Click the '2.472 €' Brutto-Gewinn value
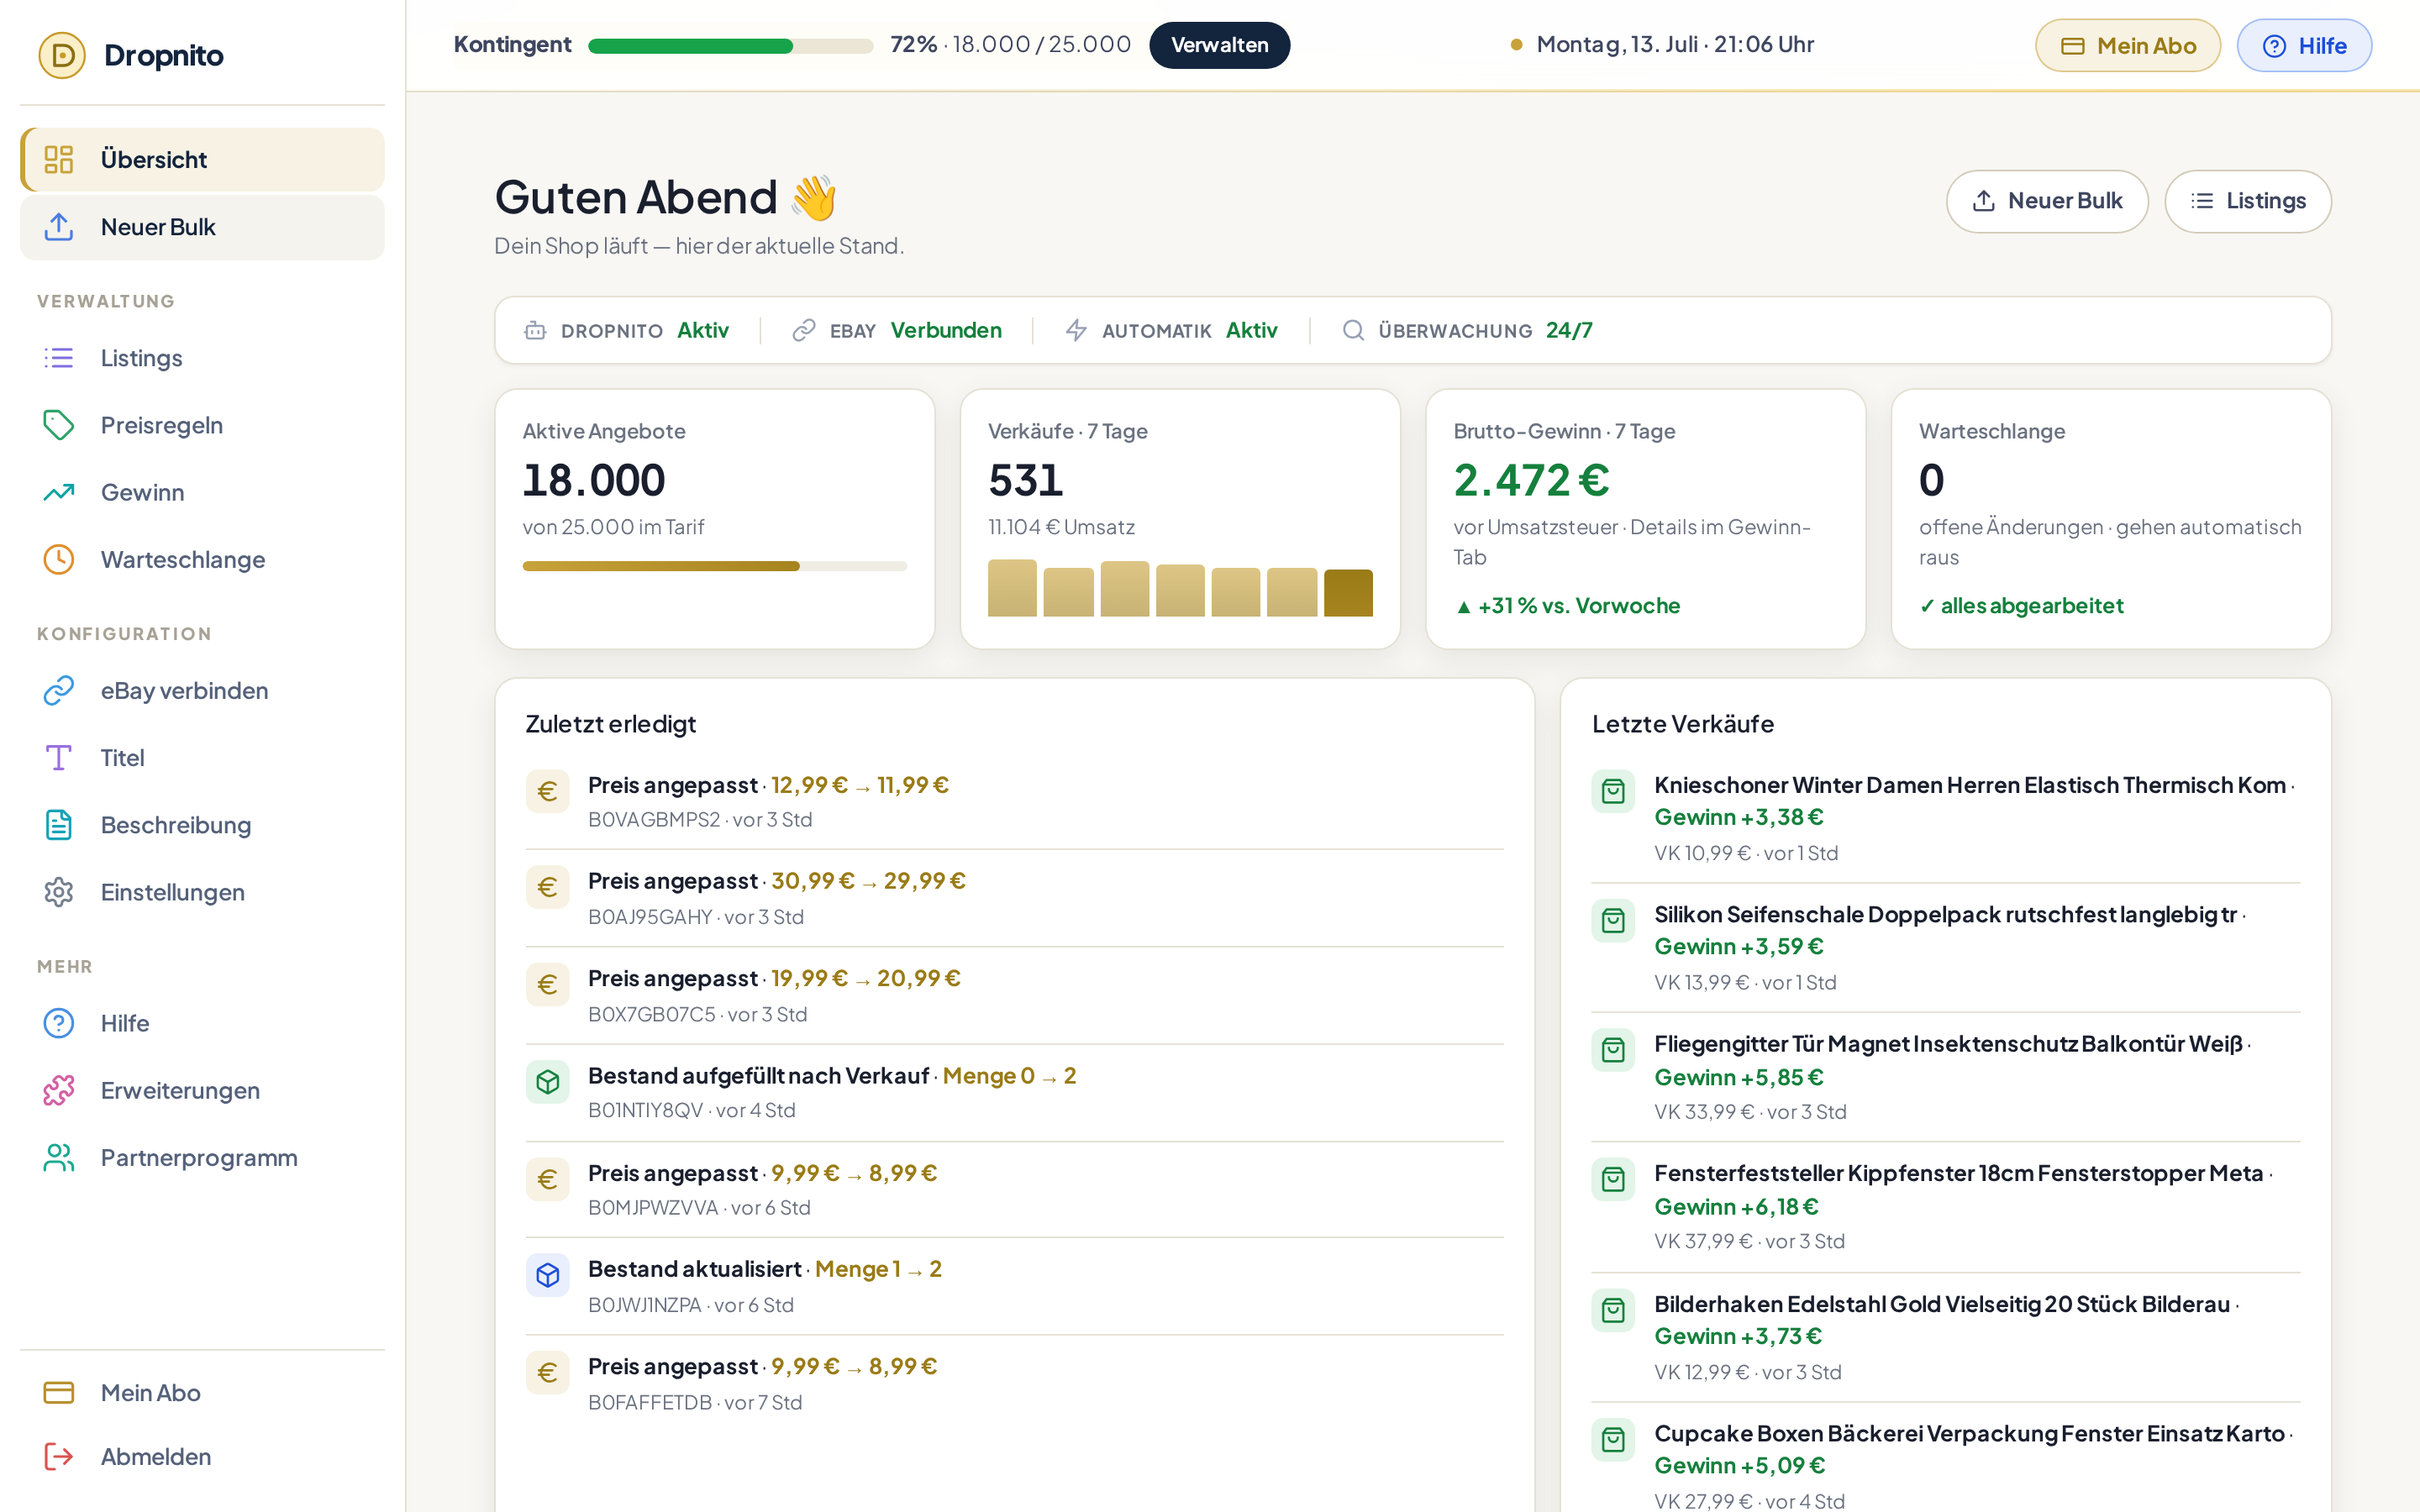 (1531, 480)
